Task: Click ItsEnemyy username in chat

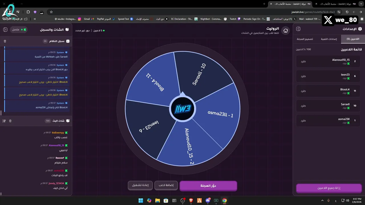Action: 58,133
